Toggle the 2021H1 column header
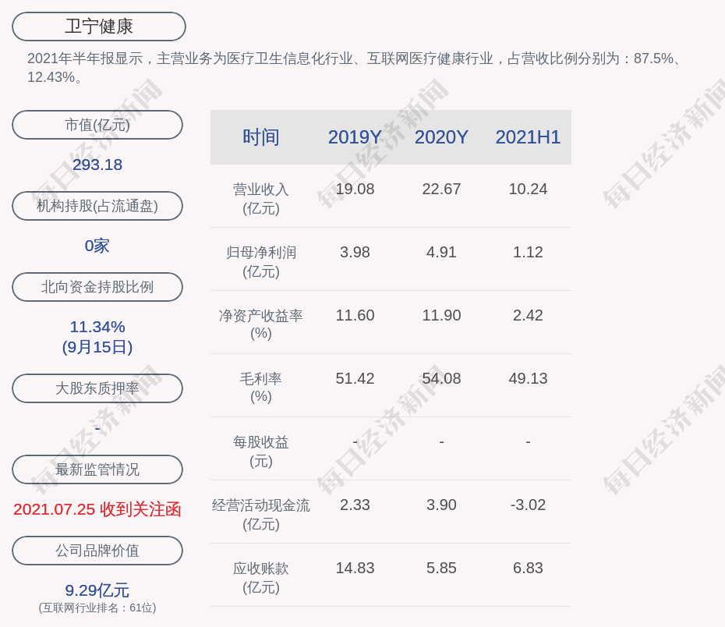 coord(528,137)
